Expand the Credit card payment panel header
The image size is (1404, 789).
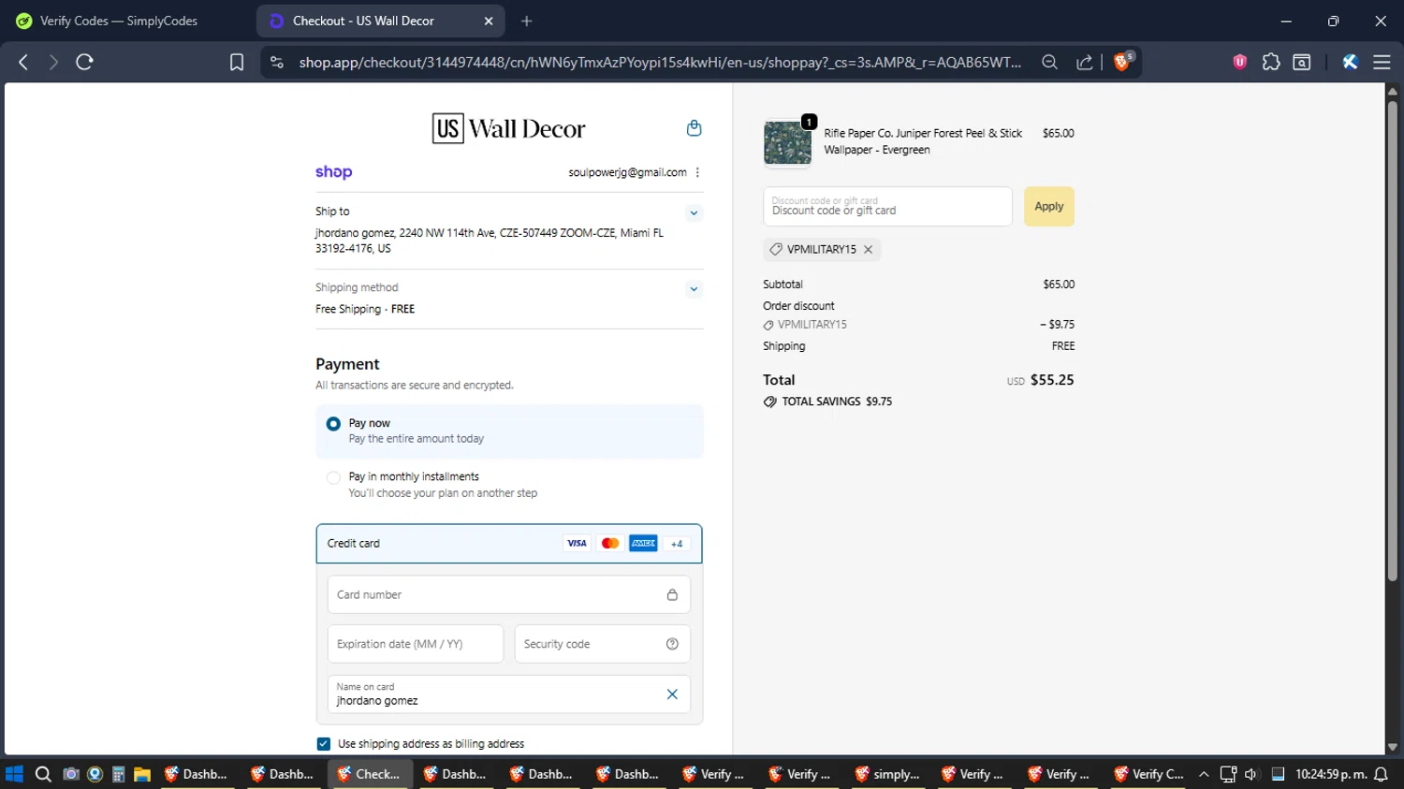click(509, 544)
